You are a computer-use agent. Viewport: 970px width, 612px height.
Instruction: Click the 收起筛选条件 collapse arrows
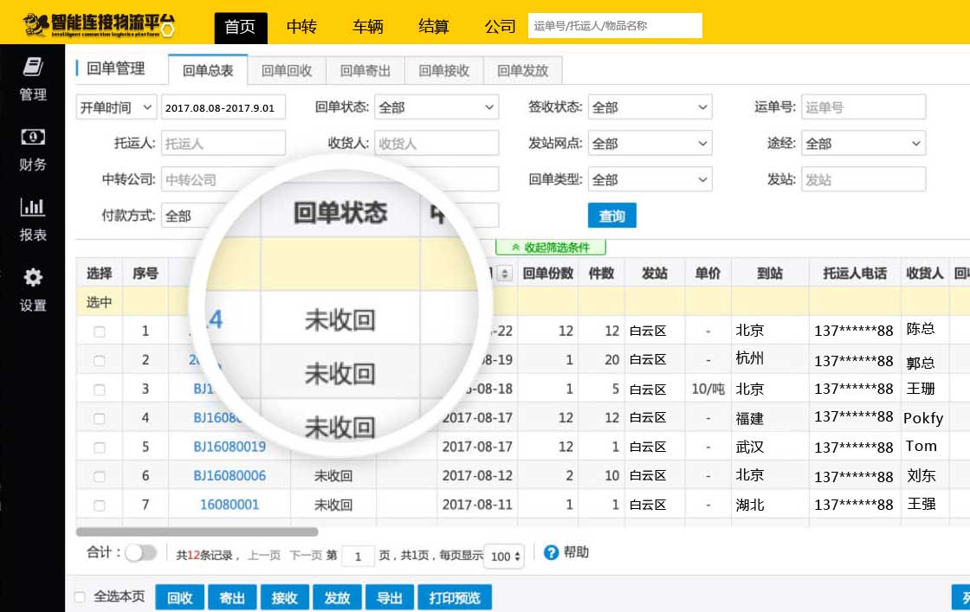pyautogui.click(x=516, y=248)
